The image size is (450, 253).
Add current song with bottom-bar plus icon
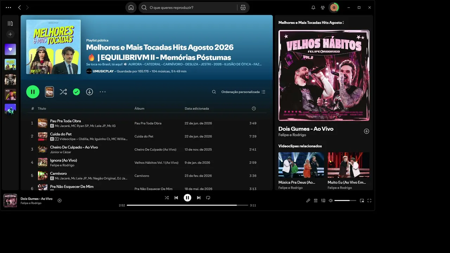(59, 201)
